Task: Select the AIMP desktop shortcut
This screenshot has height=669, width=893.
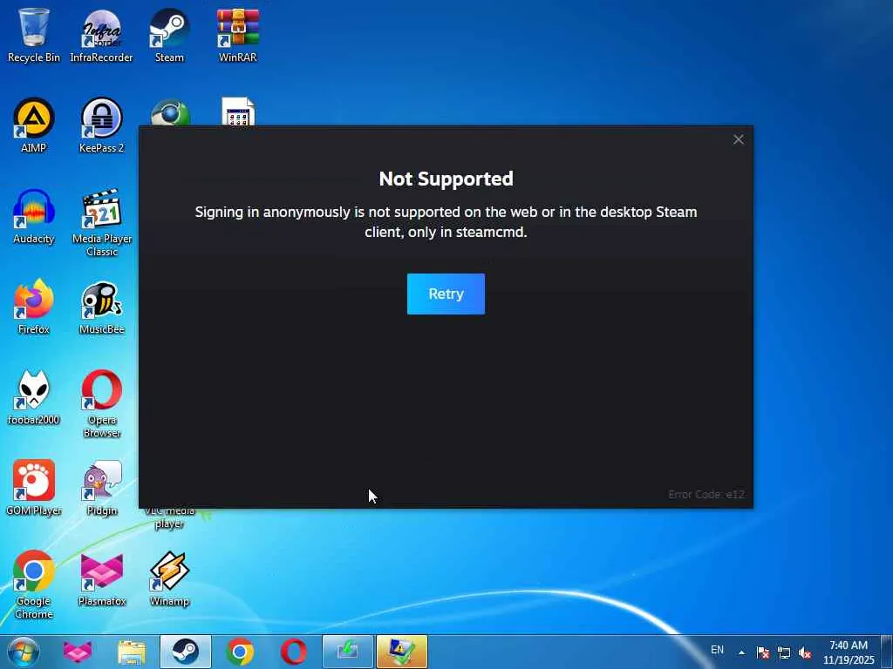Action: point(34,125)
